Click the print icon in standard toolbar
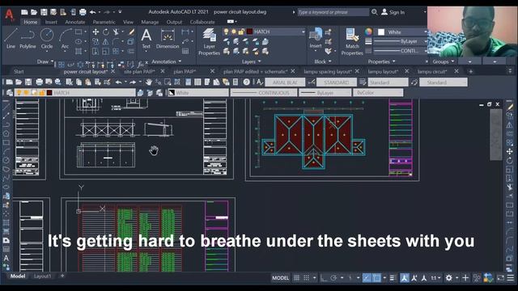The height and width of the screenshot is (291, 518). [x=39, y=82]
